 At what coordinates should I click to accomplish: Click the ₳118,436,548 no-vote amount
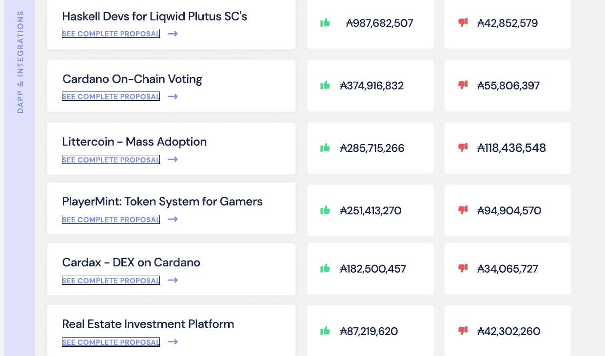pyautogui.click(x=511, y=148)
